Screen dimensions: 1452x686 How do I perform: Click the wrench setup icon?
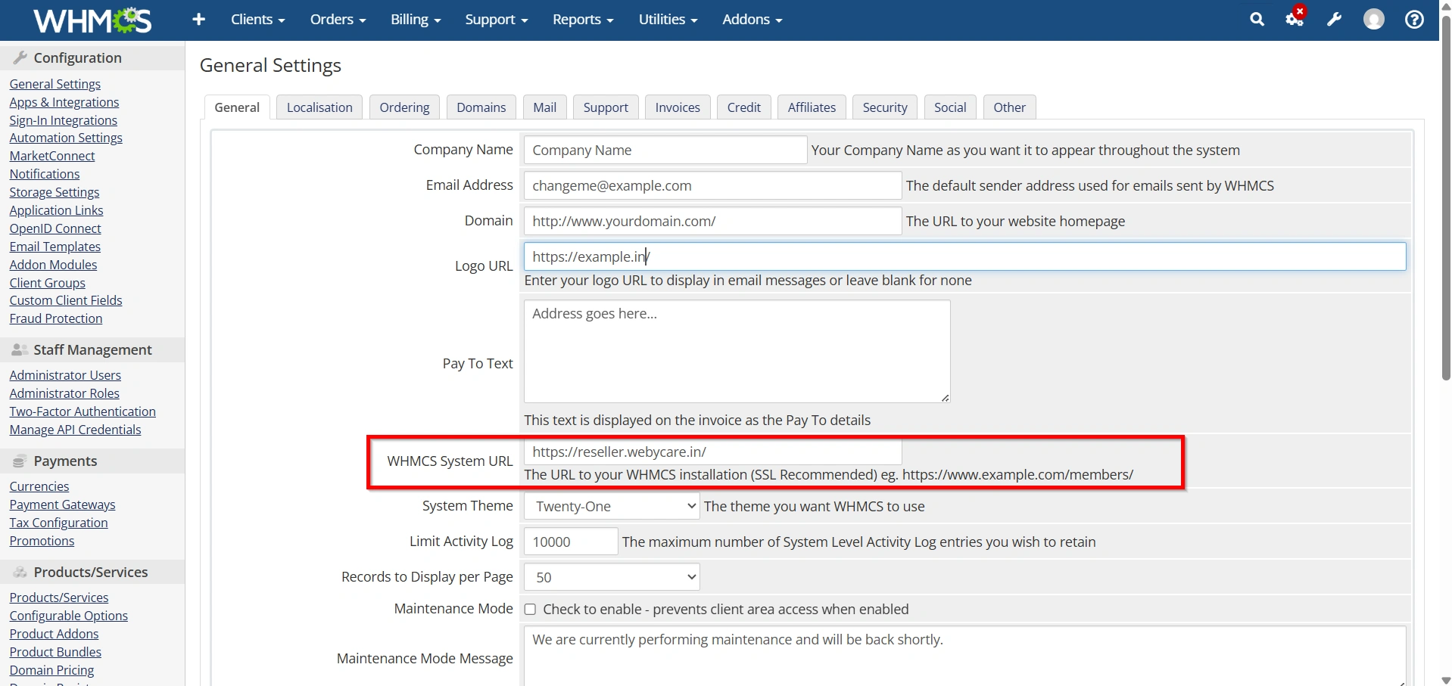[x=1334, y=20]
